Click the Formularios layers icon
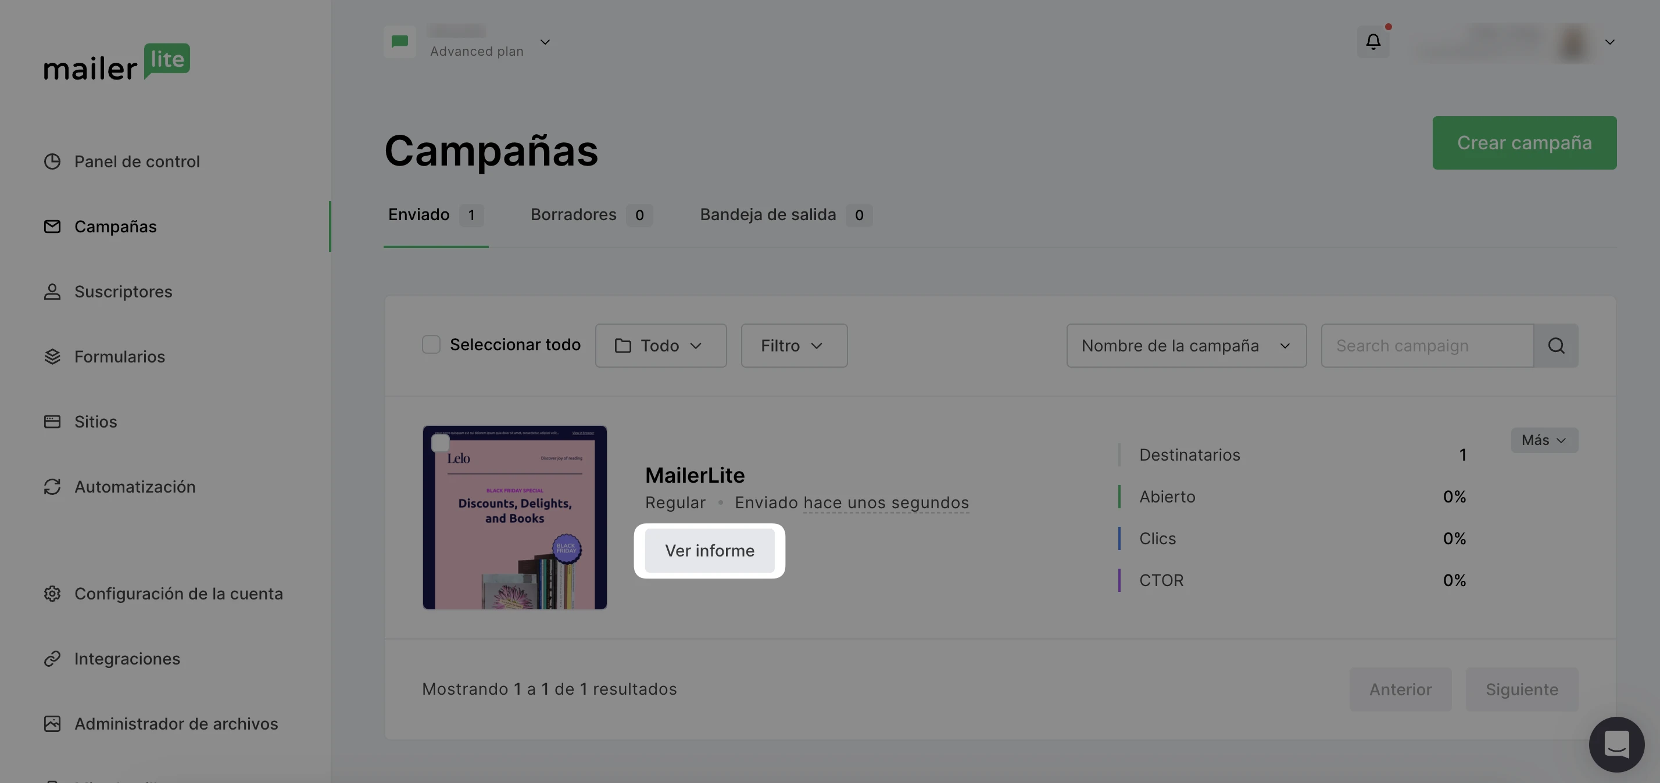The width and height of the screenshot is (1660, 783). pyautogui.click(x=52, y=356)
